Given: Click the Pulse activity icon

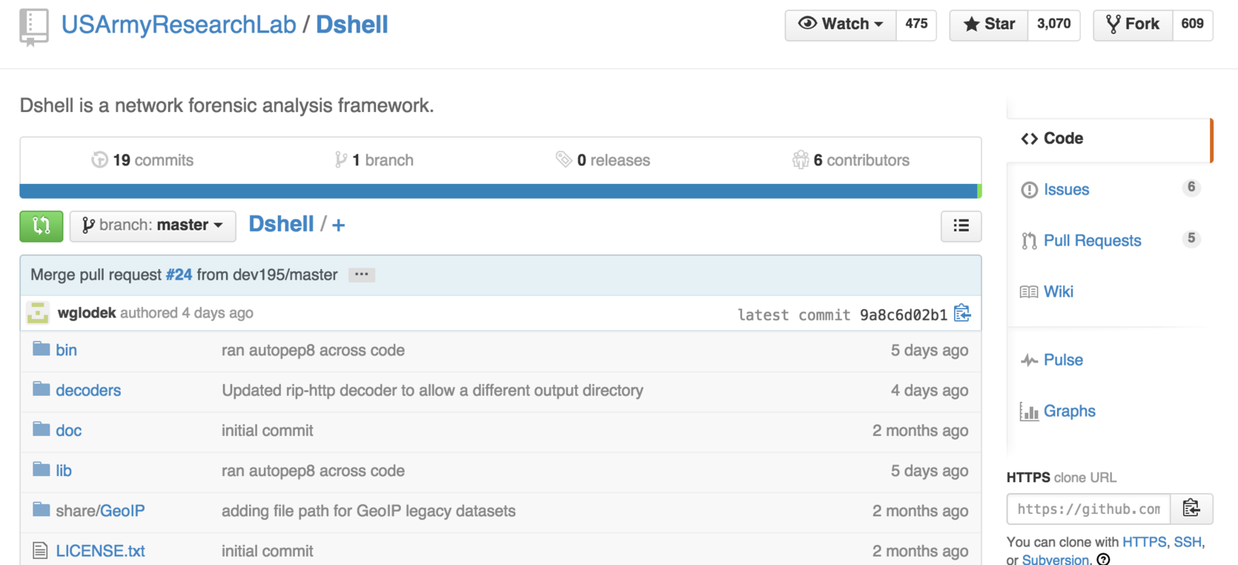Looking at the screenshot, I should pyautogui.click(x=1029, y=360).
